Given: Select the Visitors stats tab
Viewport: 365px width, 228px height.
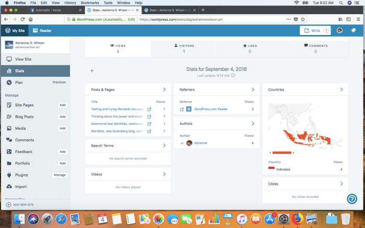Looking at the screenshot, I should (184, 49).
